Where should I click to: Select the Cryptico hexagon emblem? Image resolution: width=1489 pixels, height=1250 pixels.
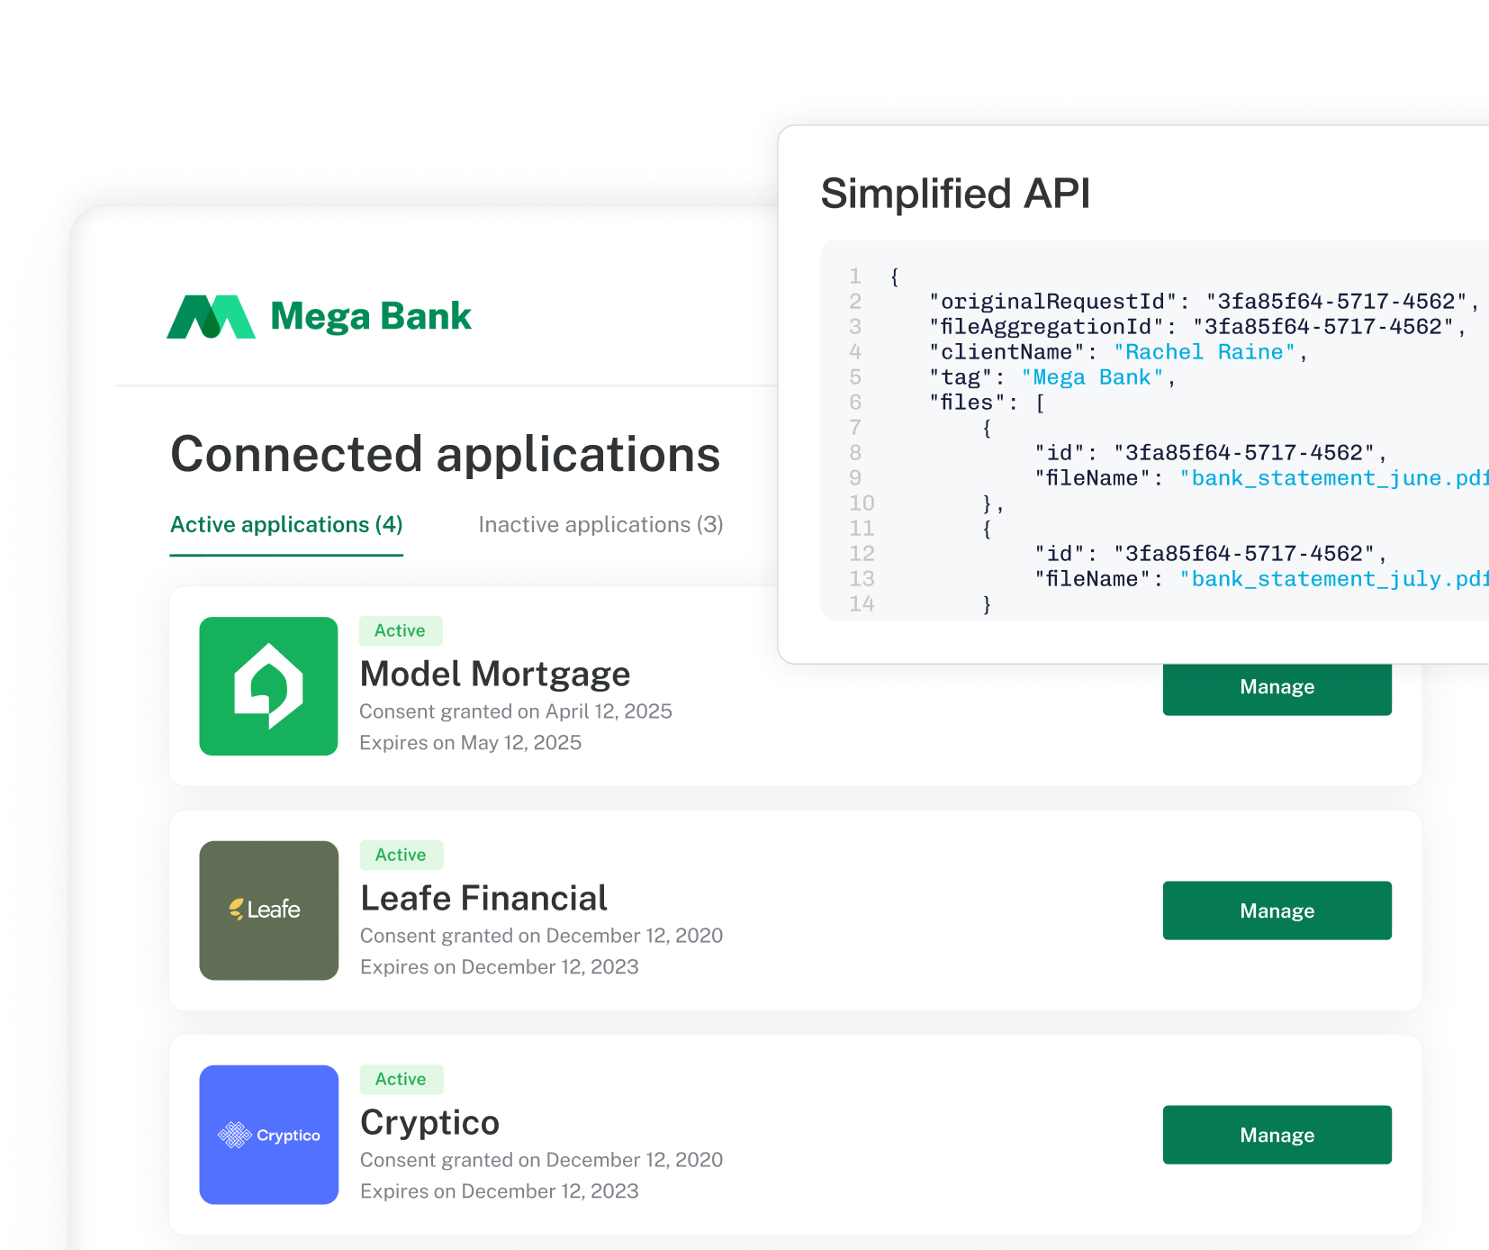(237, 1135)
